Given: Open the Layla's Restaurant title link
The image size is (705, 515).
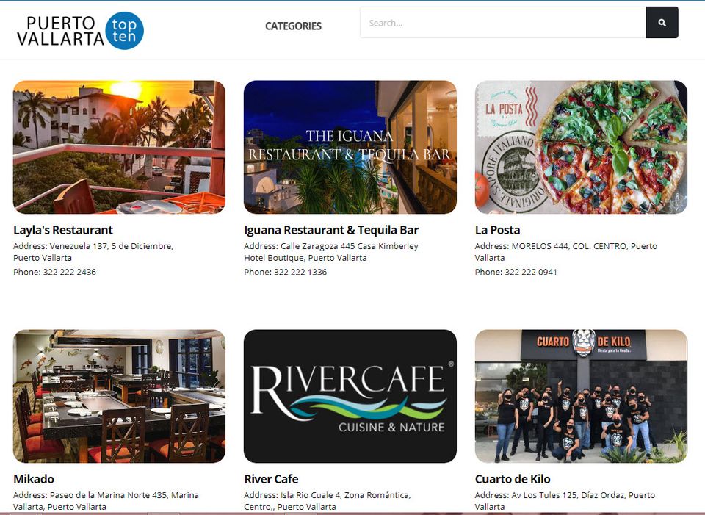Looking at the screenshot, I should [63, 230].
